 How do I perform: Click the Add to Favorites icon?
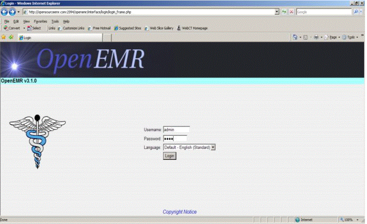tap(11, 37)
